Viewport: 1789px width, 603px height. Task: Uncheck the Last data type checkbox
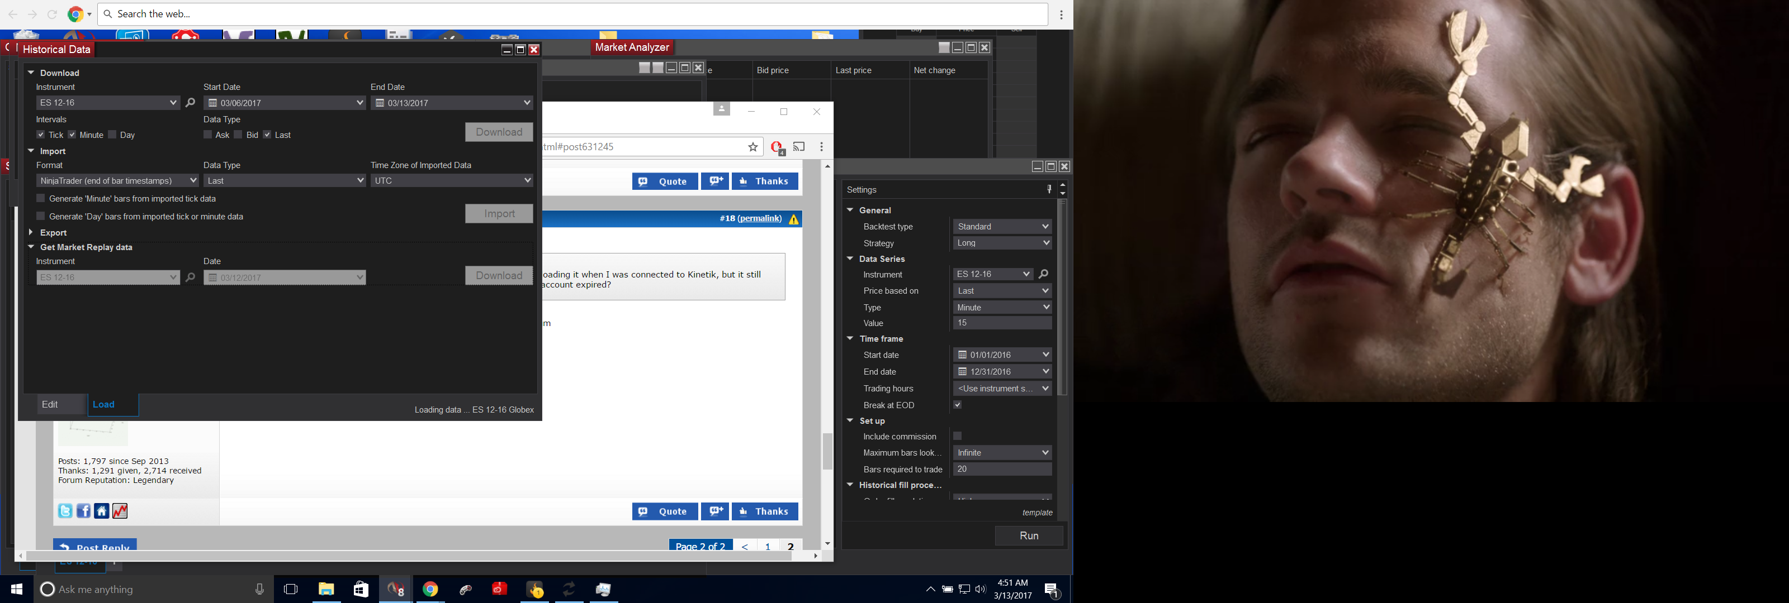pyautogui.click(x=267, y=135)
